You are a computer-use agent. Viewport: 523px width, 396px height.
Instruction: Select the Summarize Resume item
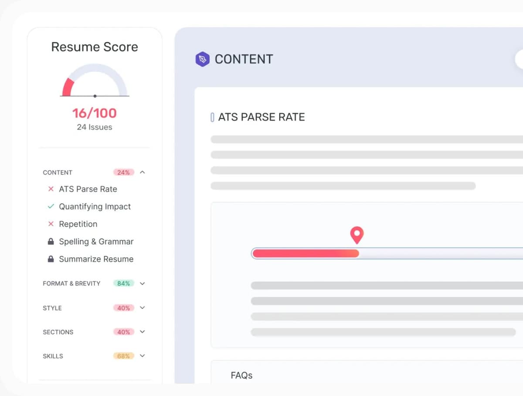tap(96, 258)
